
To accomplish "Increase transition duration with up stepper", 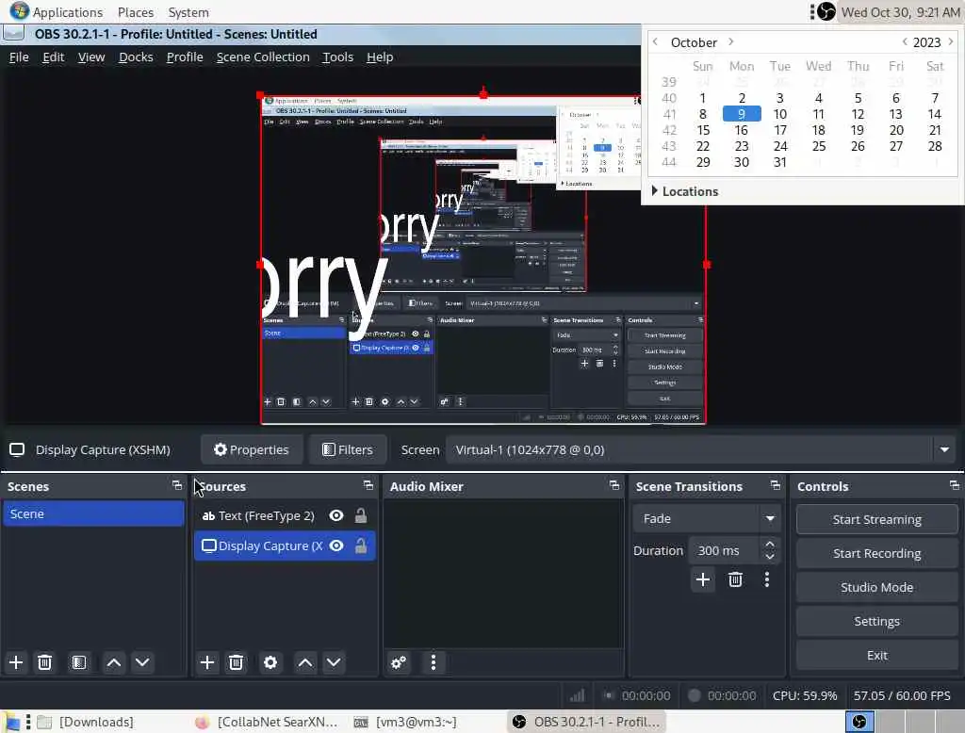I will click(x=769, y=544).
